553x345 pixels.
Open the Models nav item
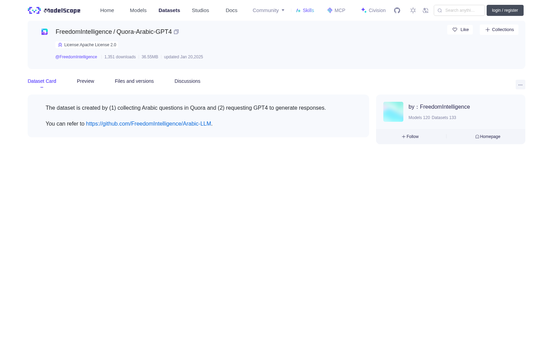pos(138,10)
